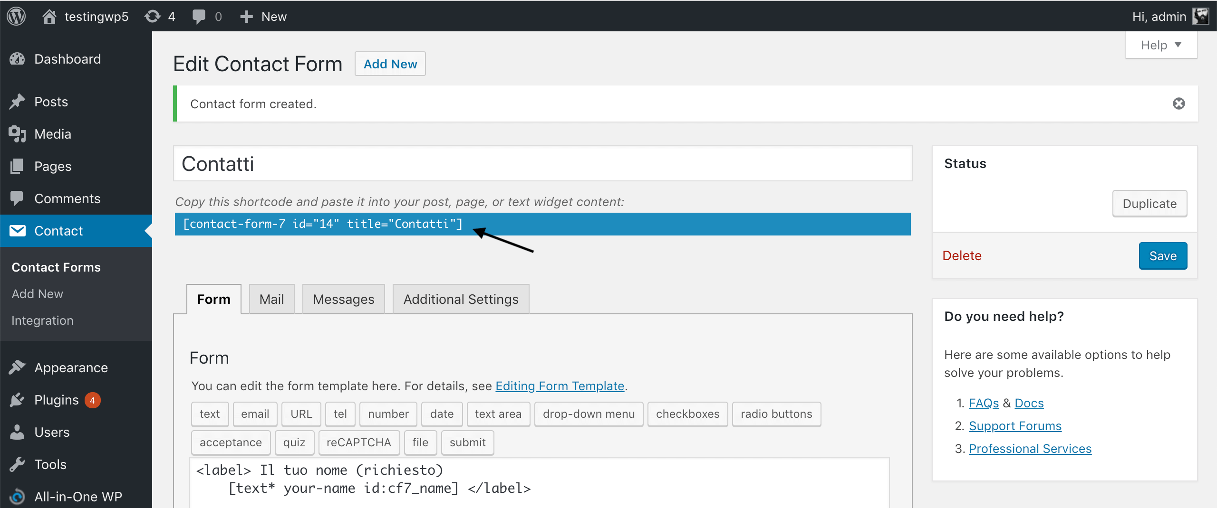The height and width of the screenshot is (508, 1217).
Task: Switch to the Mail tab
Action: (271, 299)
